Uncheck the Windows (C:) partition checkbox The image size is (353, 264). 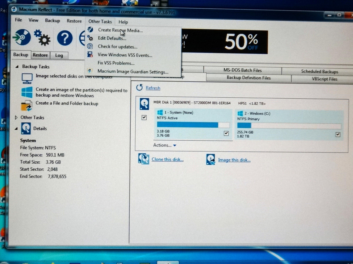click(338, 134)
